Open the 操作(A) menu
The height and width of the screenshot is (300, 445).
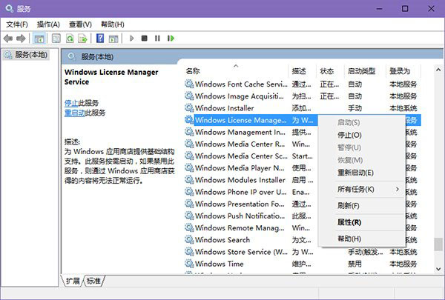pos(48,24)
